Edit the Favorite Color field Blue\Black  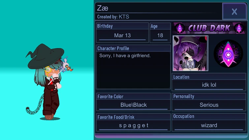click(133, 105)
